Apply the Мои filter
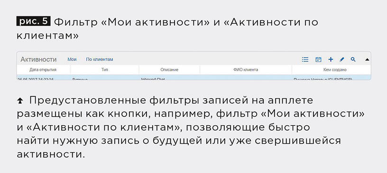 [x=72, y=59]
